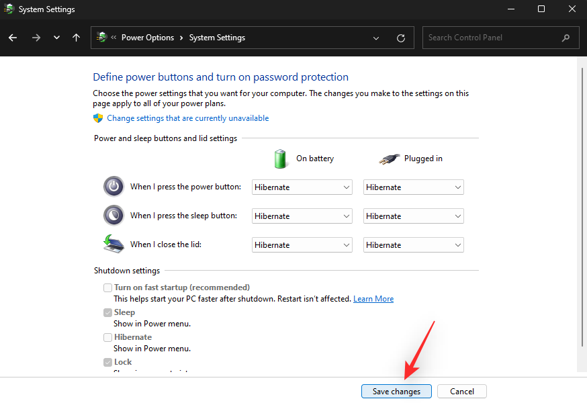Click the laptop lid close icon
Screen dimensions: 587x403
click(x=114, y=244)
